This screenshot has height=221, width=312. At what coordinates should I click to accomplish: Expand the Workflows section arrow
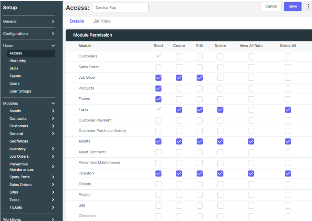coord(53,219)
